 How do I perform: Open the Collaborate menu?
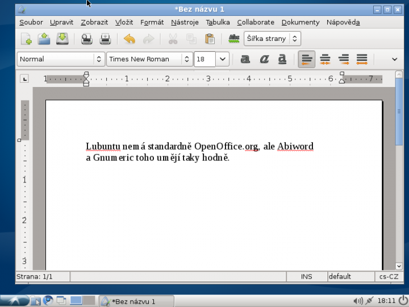click(x=256, y=22)
